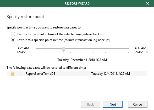Click the ReportServerTempDB database icon

(x=13, y=74)
